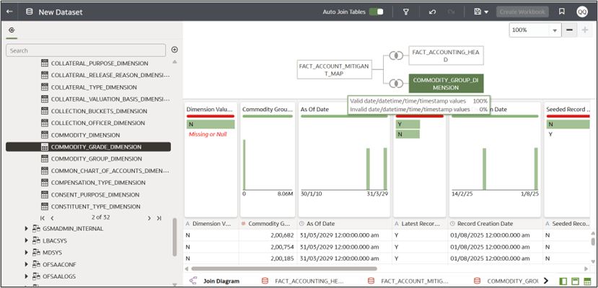Screen dimensions: 598x288
Task: Select the connections tab icon
Action: (12, 30)
